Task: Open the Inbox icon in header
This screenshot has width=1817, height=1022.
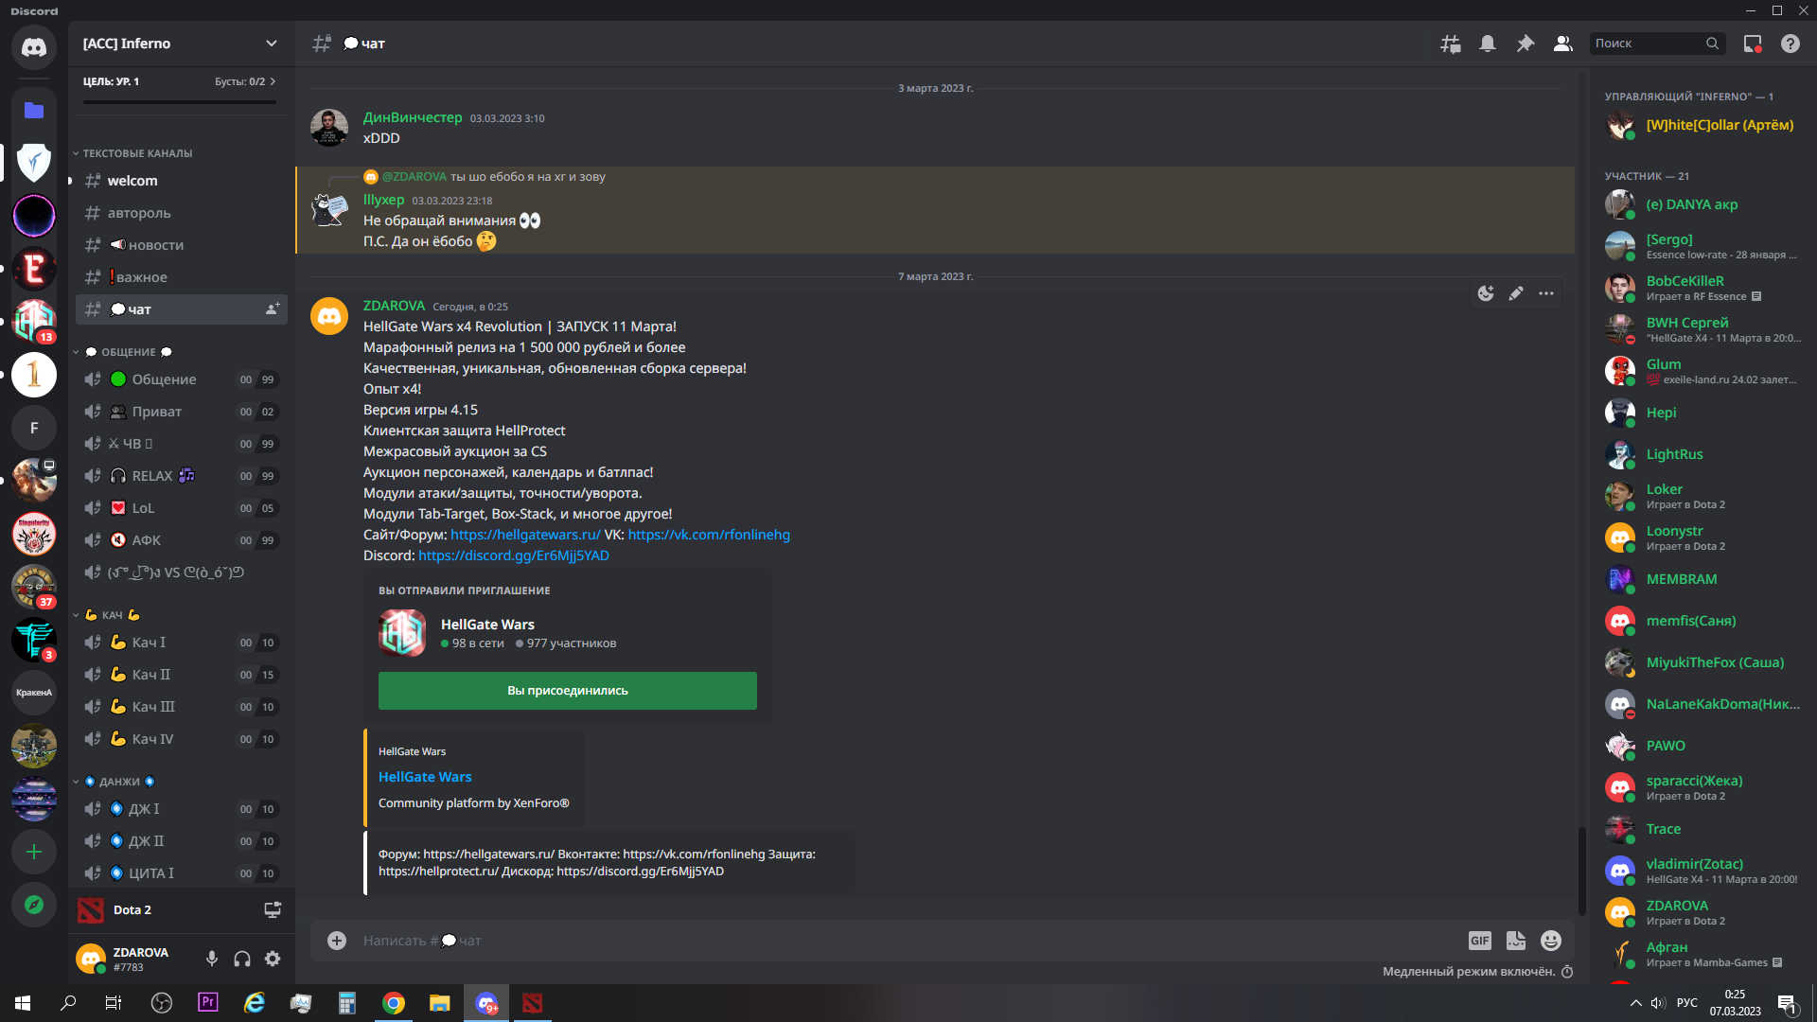Action: (x=1753, y=44)
